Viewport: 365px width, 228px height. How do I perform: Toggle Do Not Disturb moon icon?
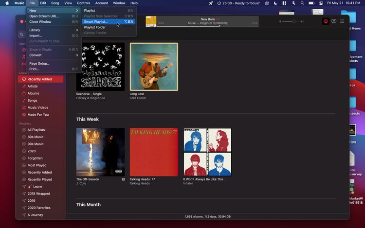275,3
